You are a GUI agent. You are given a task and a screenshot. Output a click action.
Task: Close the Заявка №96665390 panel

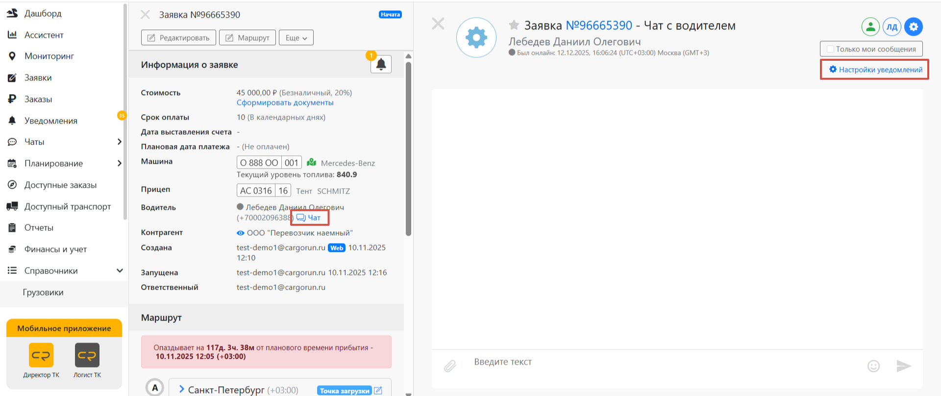[146, 15]
